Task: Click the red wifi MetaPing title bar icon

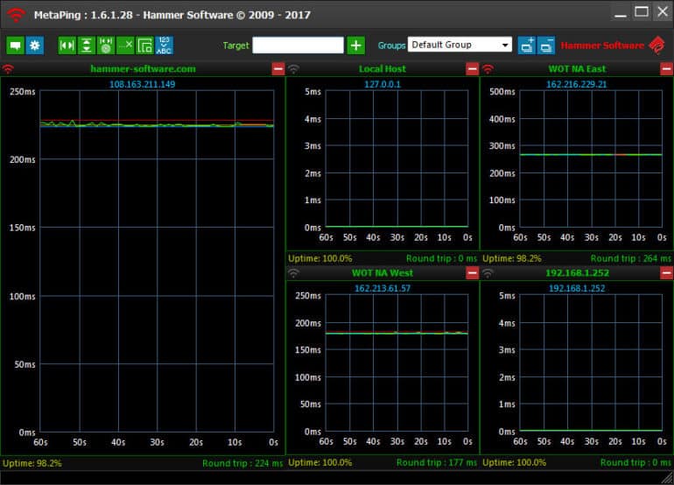Action: point(16,15)
